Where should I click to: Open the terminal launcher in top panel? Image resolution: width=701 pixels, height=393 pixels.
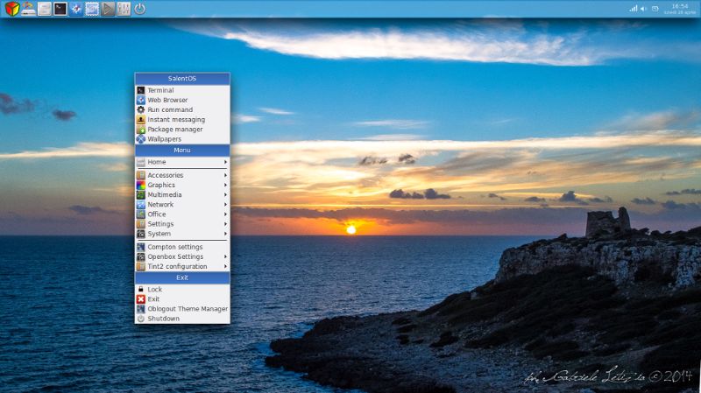point(60,9)
